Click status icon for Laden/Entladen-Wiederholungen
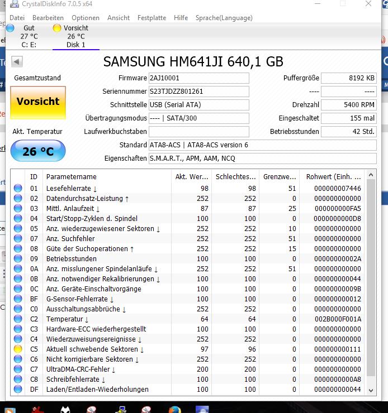This screenshot has width=388, height=413. click(18, 389)
